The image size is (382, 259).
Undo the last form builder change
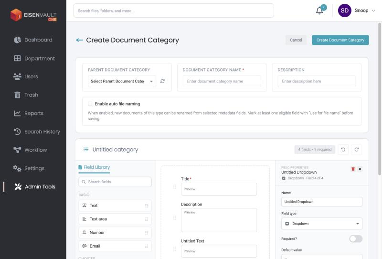(x=343, y=149)
